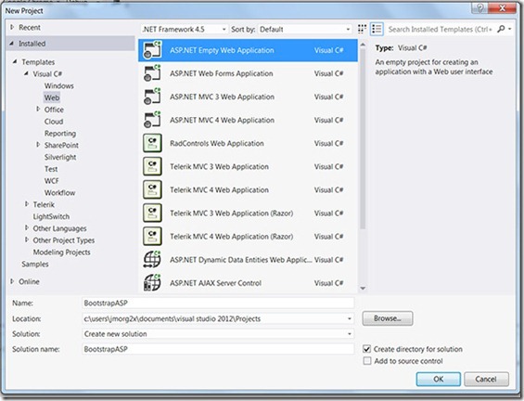The image size is (524, 401).
Task: Expand the Office tree node
Action: 38,109
